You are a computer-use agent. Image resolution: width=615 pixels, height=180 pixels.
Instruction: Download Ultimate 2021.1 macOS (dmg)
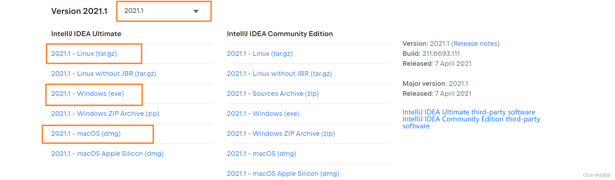[x=86, y=134]
